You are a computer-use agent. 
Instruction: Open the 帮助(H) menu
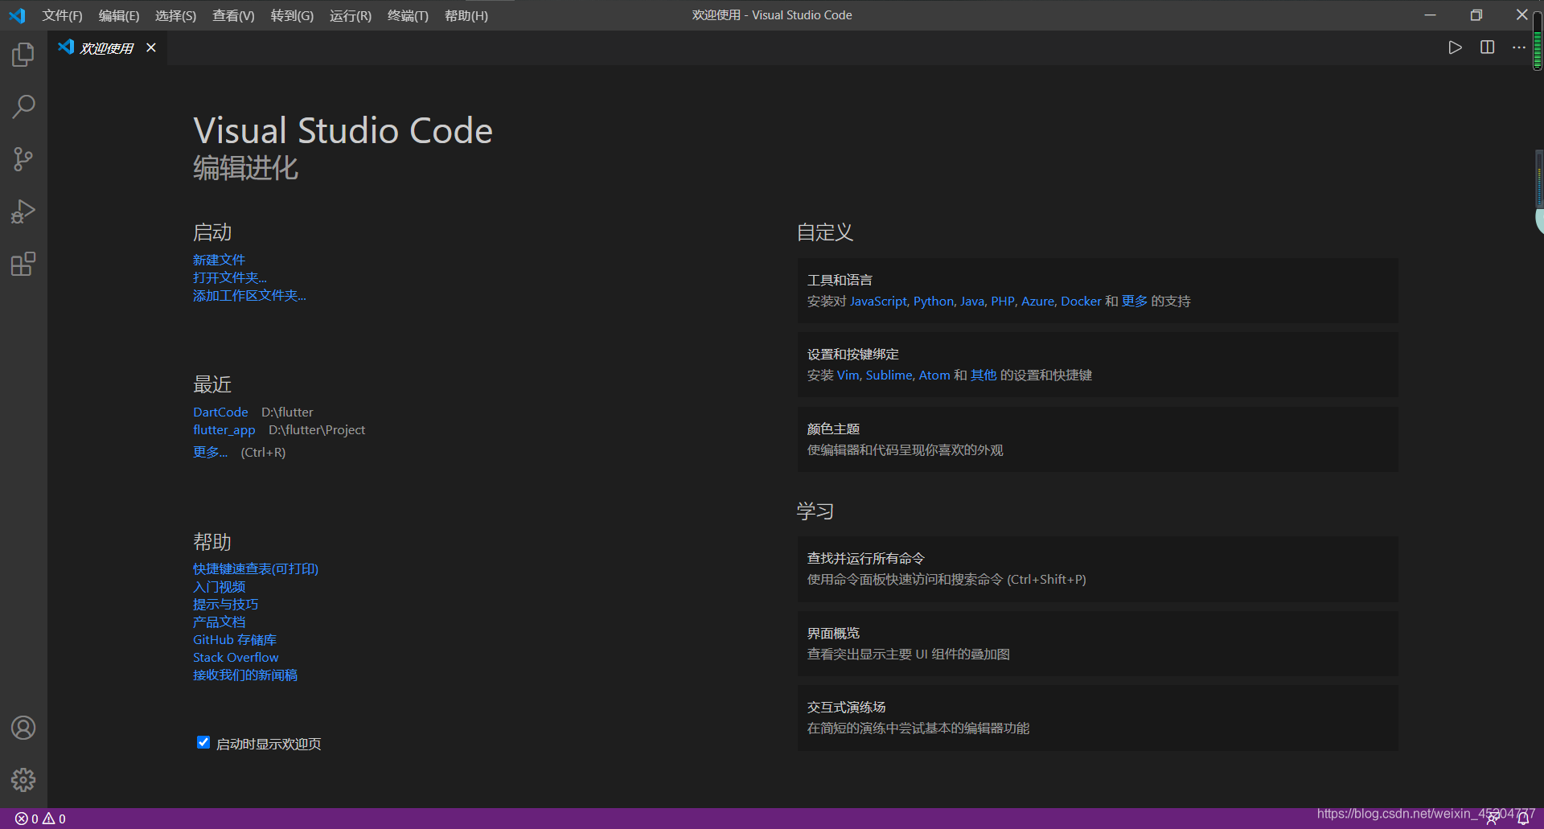click(x=466, y=15)
